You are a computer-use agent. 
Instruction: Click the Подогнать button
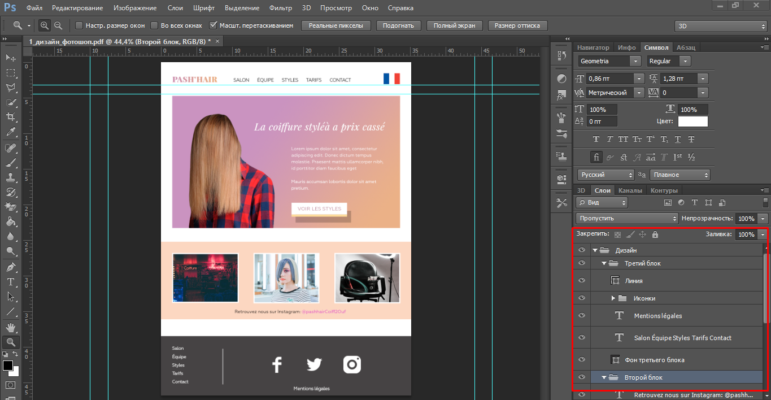398,25
